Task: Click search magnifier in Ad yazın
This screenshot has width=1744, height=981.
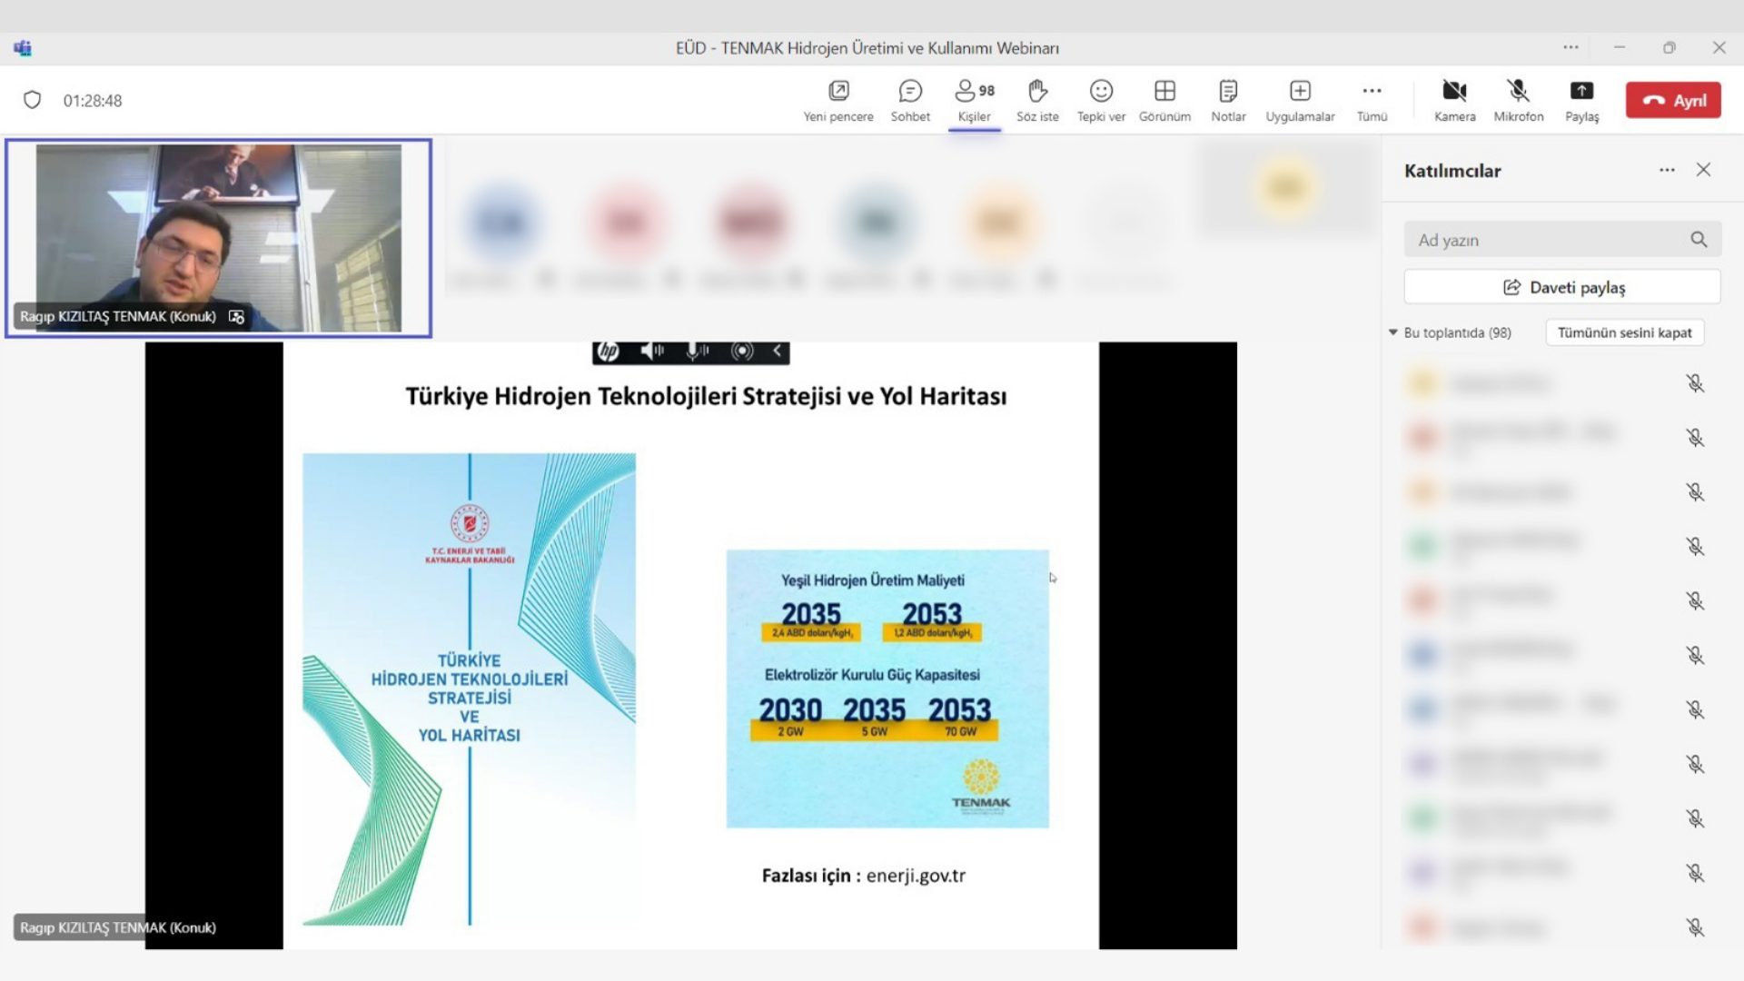Action: point(1699,240)
